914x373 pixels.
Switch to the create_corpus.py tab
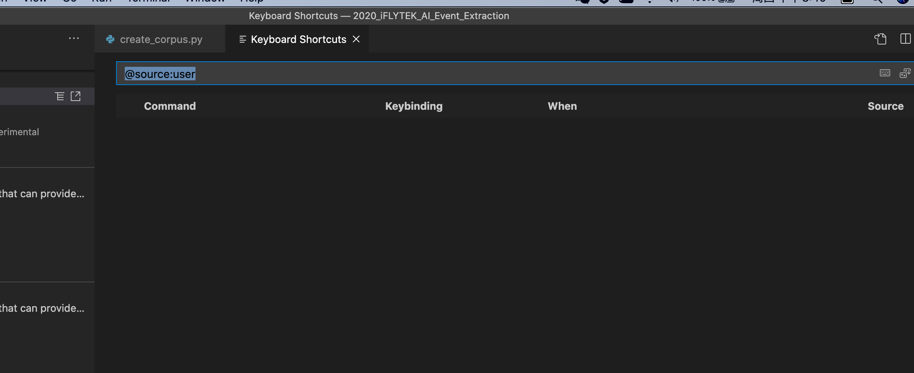pyautogui.click(x=161, y=39)
